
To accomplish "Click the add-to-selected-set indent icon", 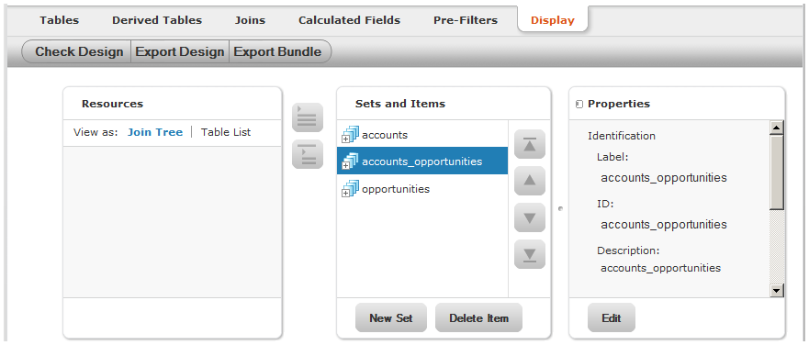I will pyautogui.click(x=308, y=154).
